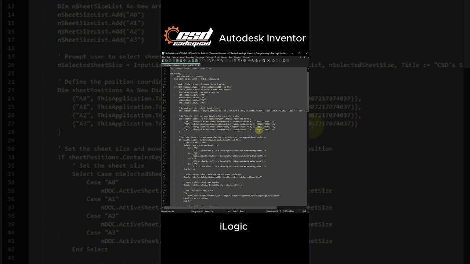The image size is (470, 264).
Task: Open the Search menu
Action: tap(175, 57)
